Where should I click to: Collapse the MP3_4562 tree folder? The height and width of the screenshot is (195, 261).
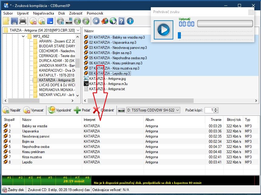(x=23, y=36)
